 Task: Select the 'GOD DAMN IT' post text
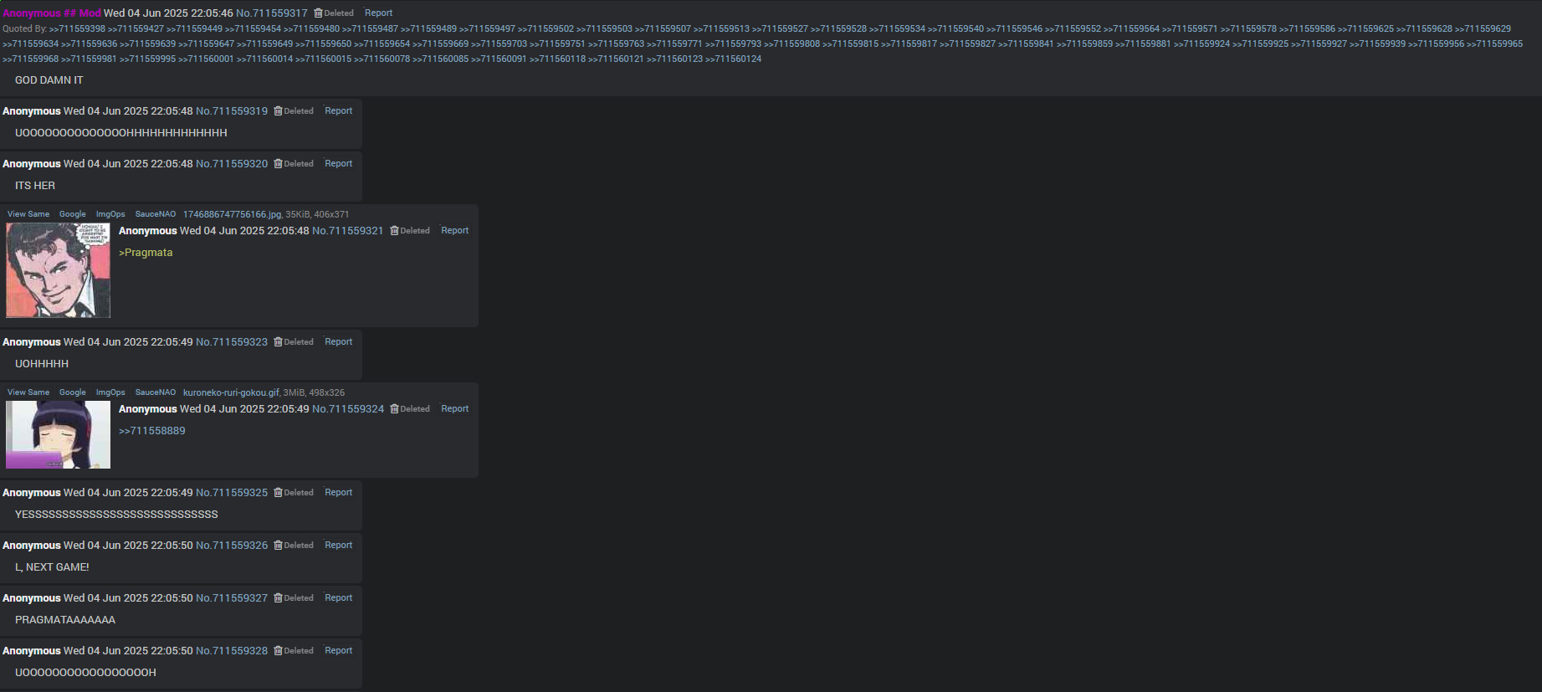pos(49,80)
